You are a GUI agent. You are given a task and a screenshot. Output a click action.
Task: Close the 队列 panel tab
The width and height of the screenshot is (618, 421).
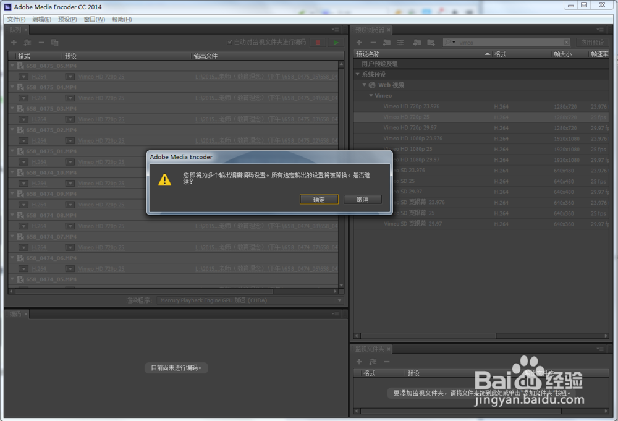click(26, 30)
